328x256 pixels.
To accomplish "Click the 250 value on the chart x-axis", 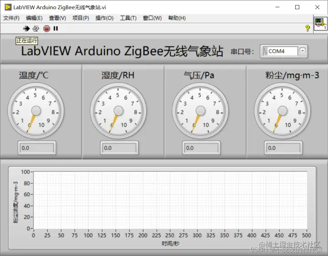I will [169, 236].
